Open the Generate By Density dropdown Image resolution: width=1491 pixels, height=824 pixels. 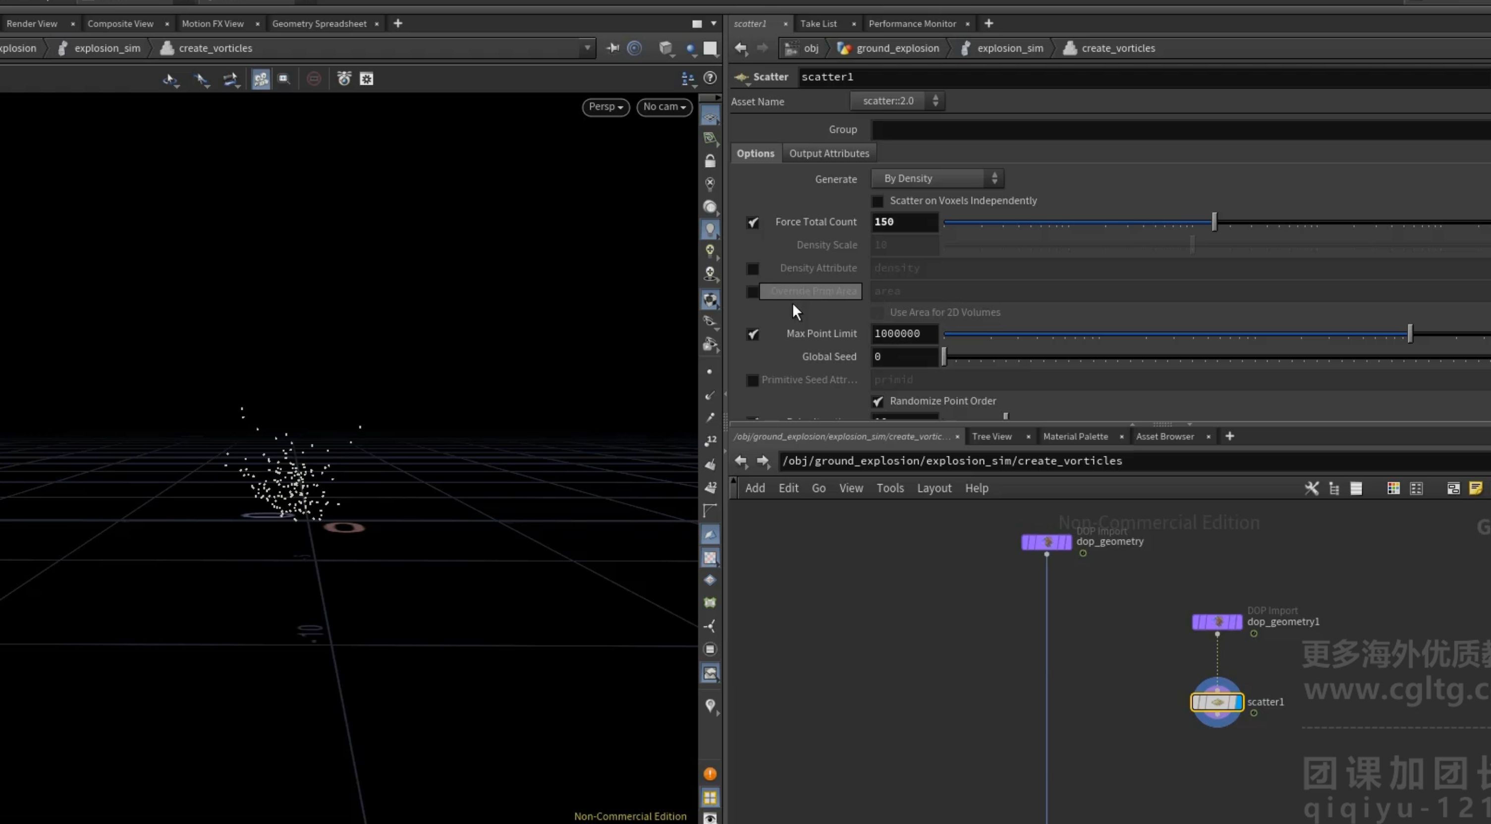(937, 179)
